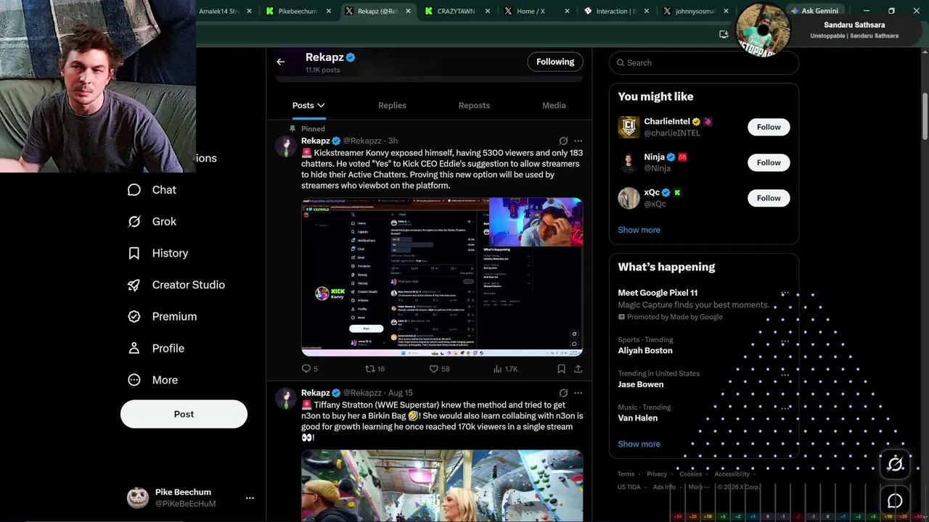Viewport: 929px width, 522px height.
Task: Open xQc's profile avatar
Action: pos(629,198)
